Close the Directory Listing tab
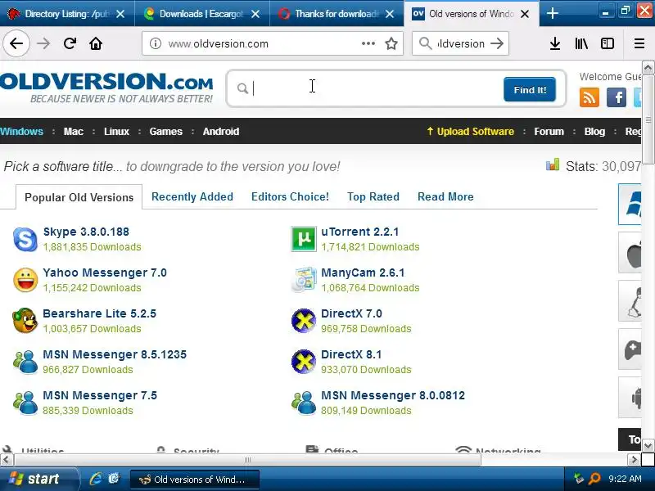Viewport: 655px width, 491px height. pos(120,14)
